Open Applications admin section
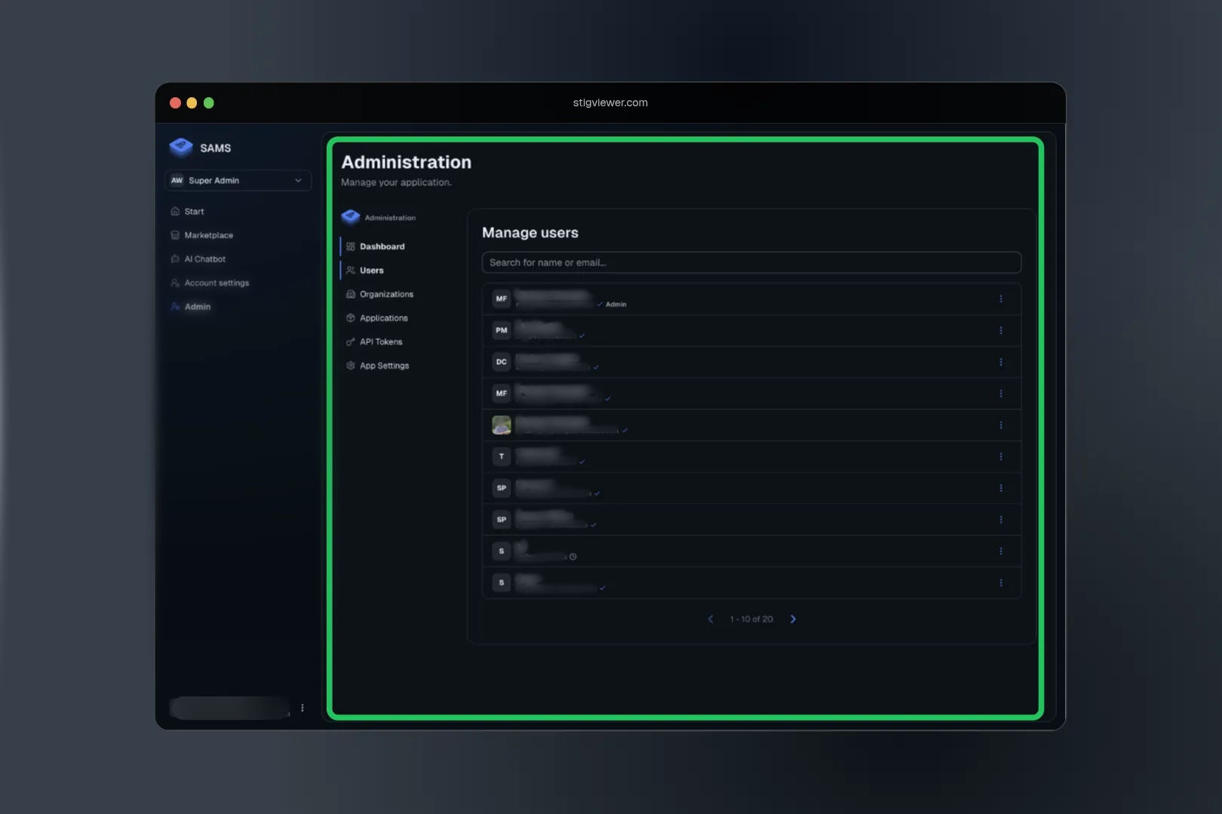 pos(383,318)
